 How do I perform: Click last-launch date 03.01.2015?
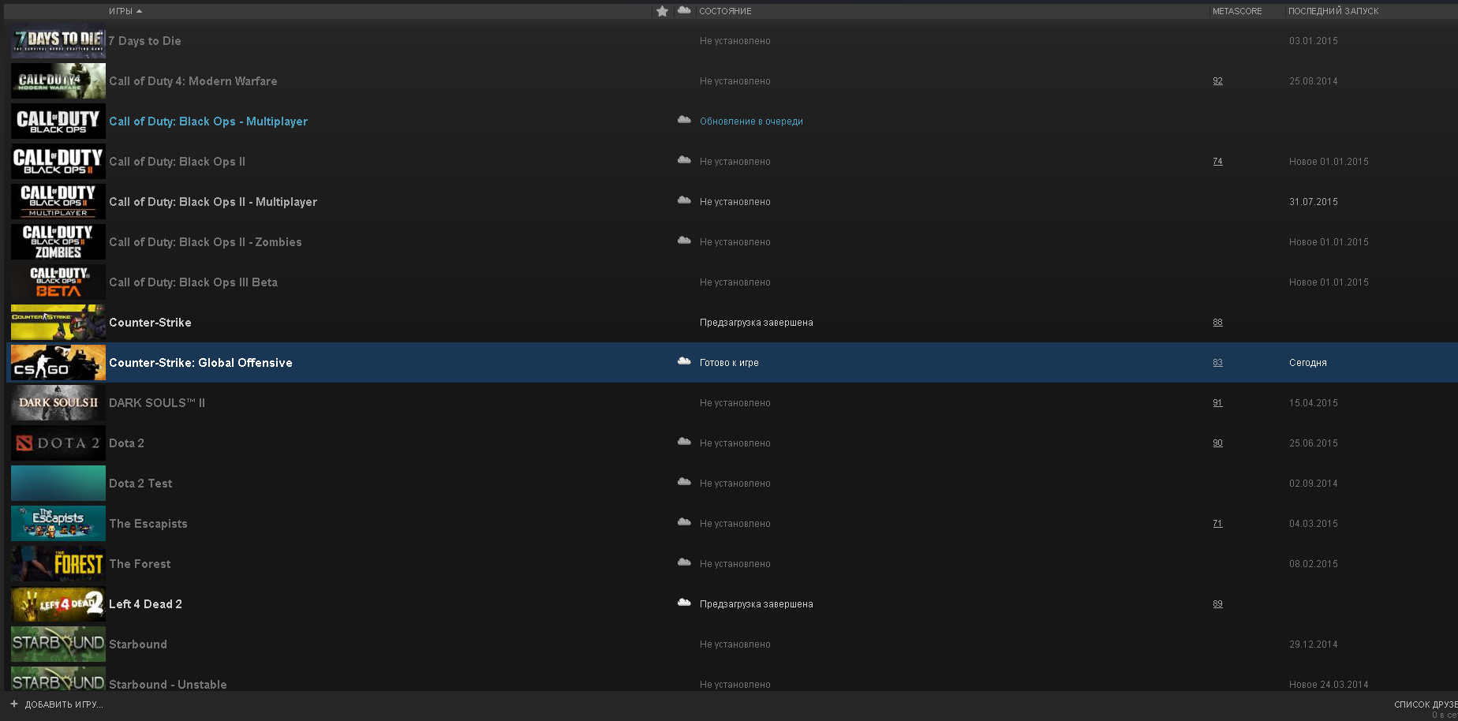1314,41
